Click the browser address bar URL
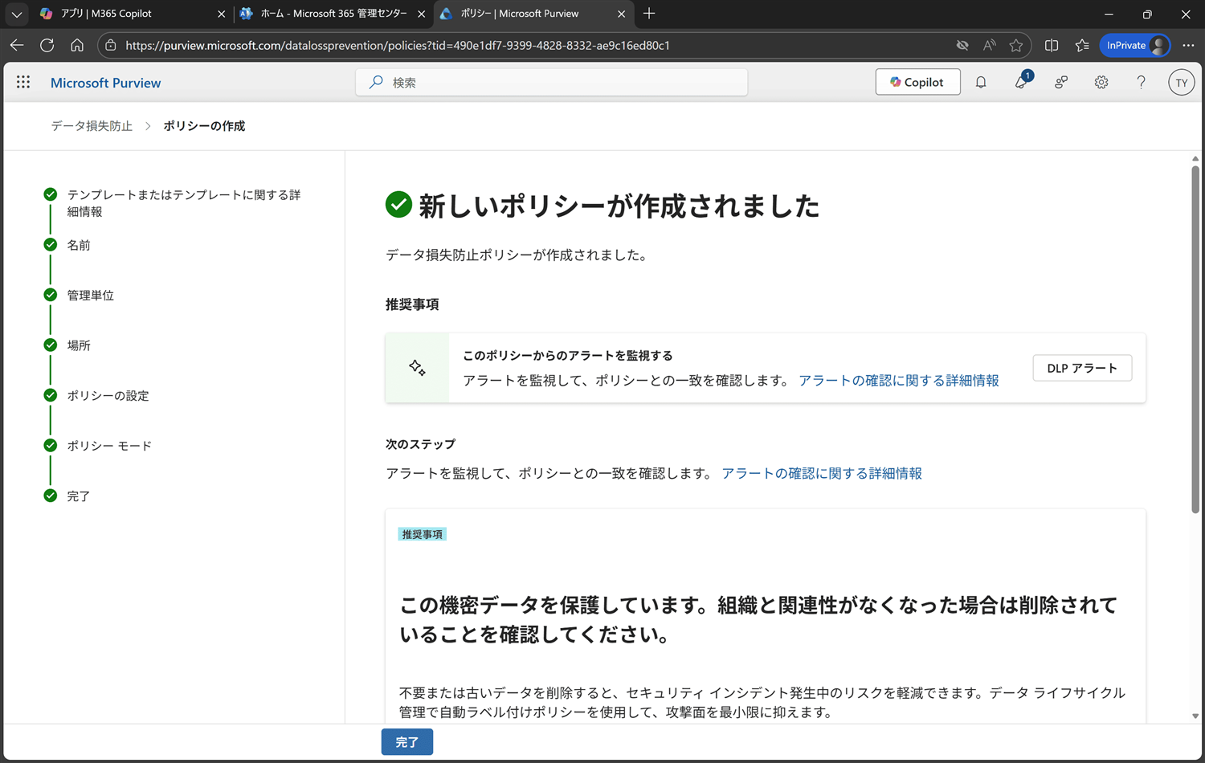The height and width of the screenshot is (763, 1205). 398,45
